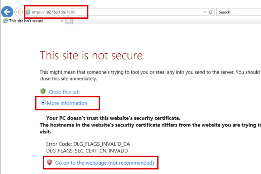Click the greyed Forward navigation arrow
Image resolution: width=261 pixels, height=174 pixels.
coord(19,12)
